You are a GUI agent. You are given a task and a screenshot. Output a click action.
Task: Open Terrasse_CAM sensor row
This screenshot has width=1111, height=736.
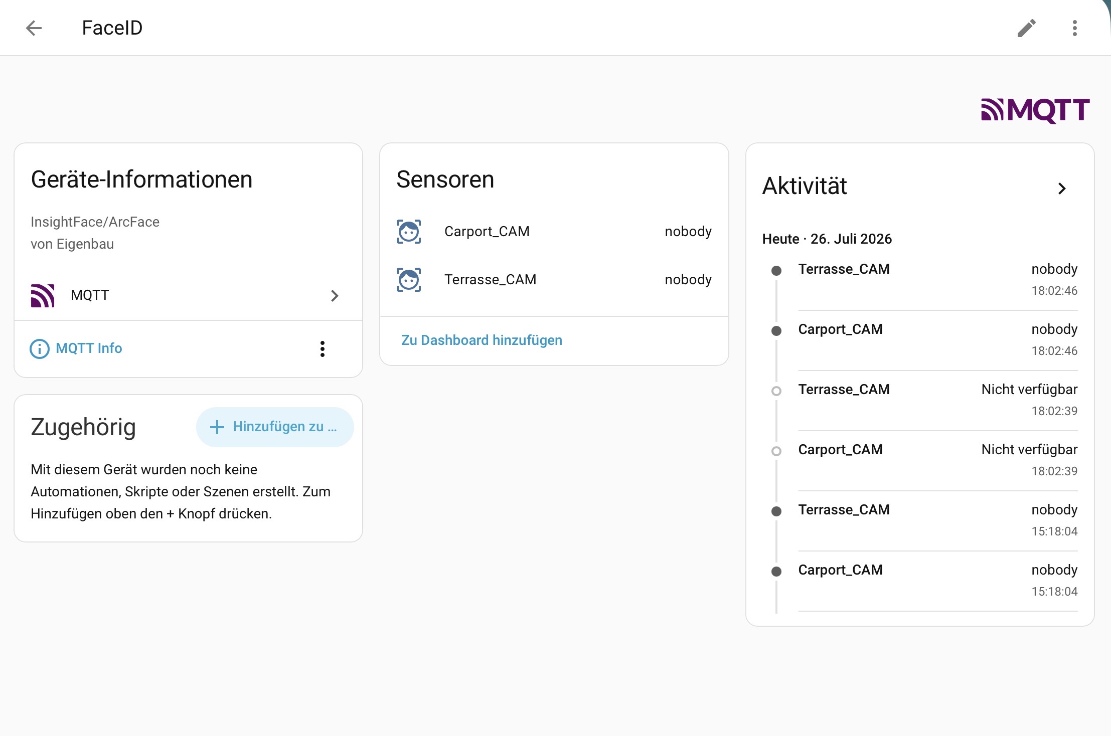click(554, 280)
